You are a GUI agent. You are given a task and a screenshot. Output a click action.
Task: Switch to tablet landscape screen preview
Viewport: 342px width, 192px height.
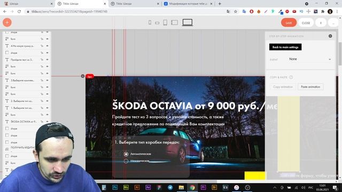175,22
